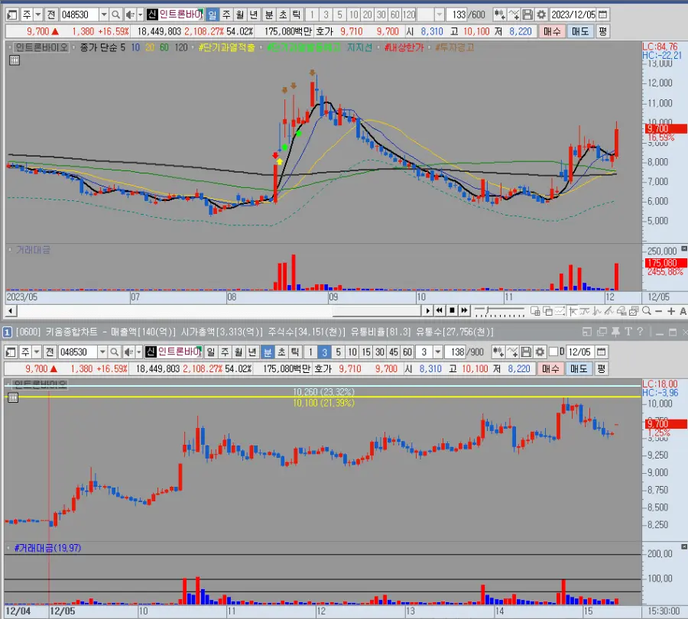
Task: Click the 매도 sell button in the lower panel
Action: tap(579, 368)
